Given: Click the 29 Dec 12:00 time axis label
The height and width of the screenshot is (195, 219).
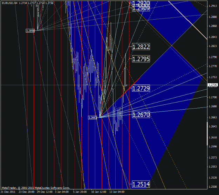Looking at the screenshot, I should pyautogui.click(x=45, y=192).
